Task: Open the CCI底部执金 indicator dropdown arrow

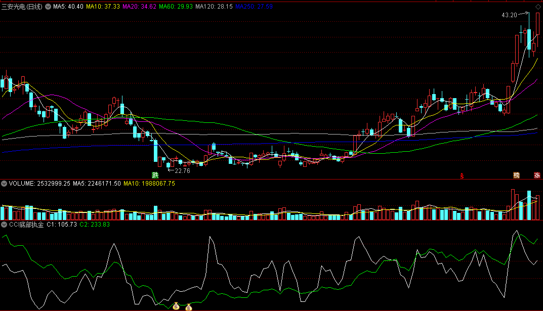Action: (x=4, y=225)
